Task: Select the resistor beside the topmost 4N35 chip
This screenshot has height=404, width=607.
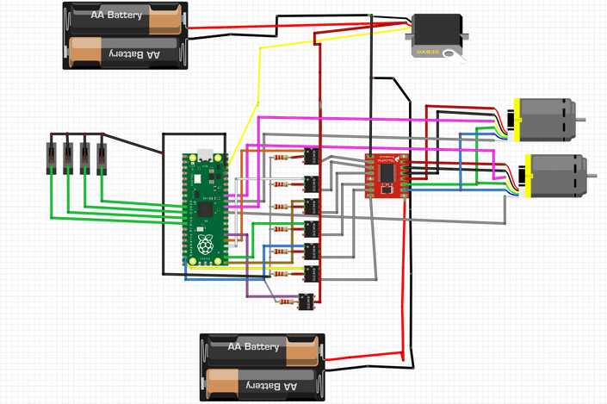Action: click(x=281, y=158)
